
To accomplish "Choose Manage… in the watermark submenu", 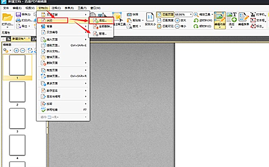I will pyautogui.click(x=101, y=34).
